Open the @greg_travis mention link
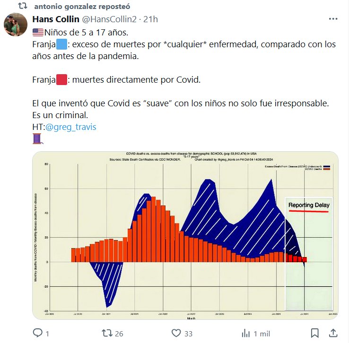The height and width of the screenshot is (343, 349). pyautogui.click(x=70, y=127)
